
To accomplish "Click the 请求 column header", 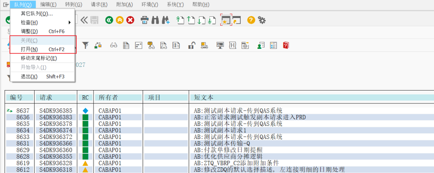I will tap(56, 97).
